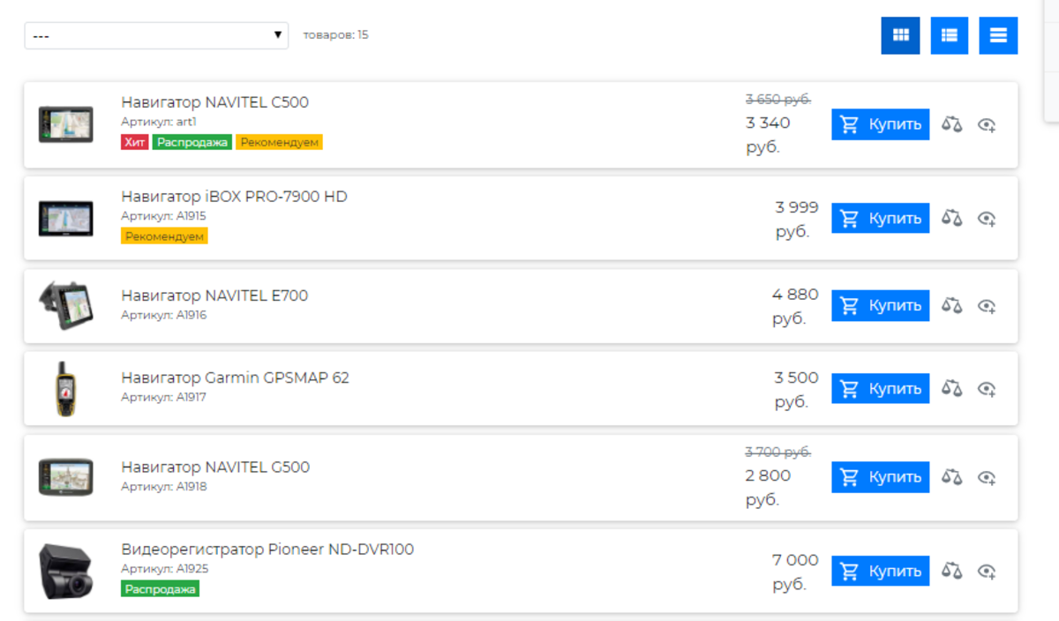
Task: Click the 3 500 руб. price
Action: [797, 390]
